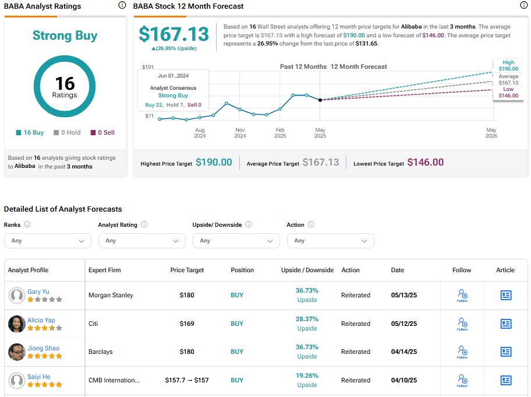The image size is (531, 397).
Task: Click the Date column header
Action: point(398,270)
